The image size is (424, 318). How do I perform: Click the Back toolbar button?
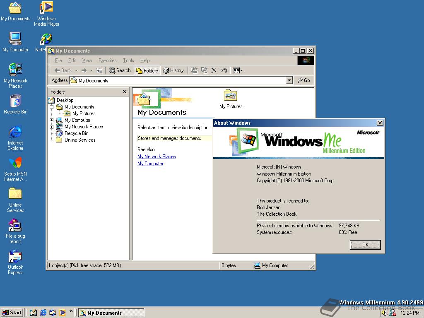63,70
